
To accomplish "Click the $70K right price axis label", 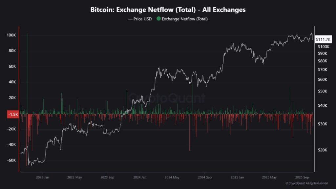I will point(322,70).
